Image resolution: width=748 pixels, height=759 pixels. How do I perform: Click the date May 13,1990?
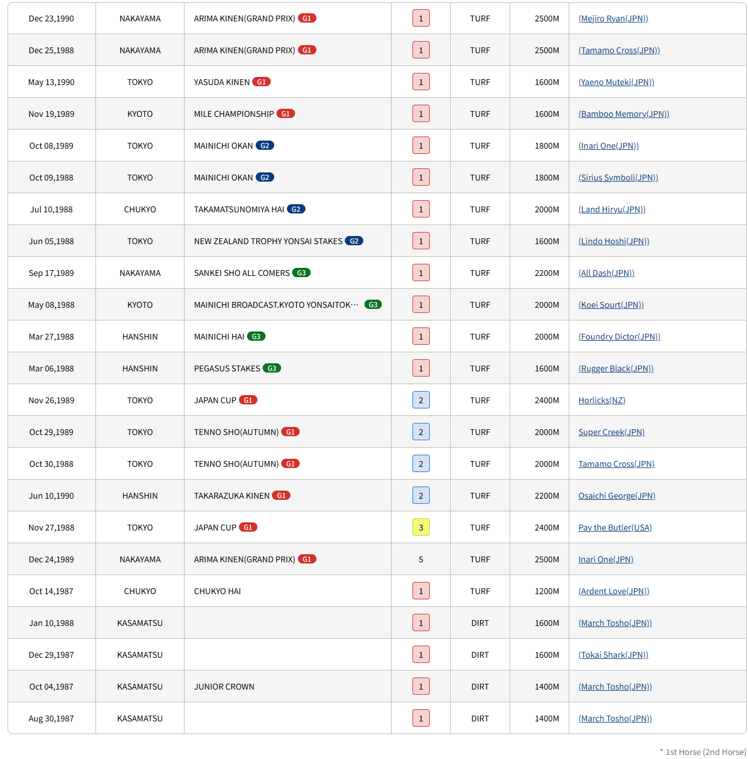(x=51, y=82)
